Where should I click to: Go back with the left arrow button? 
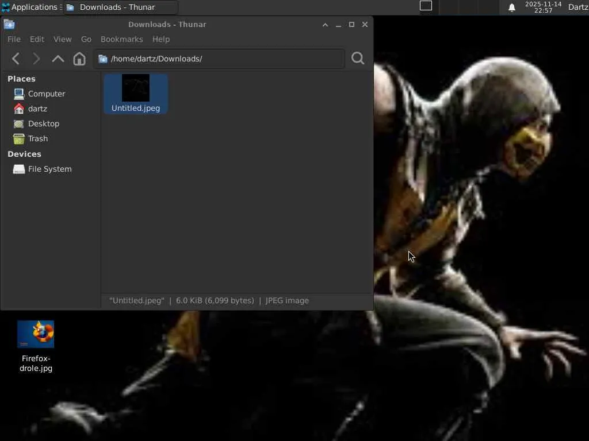(16, 59)
